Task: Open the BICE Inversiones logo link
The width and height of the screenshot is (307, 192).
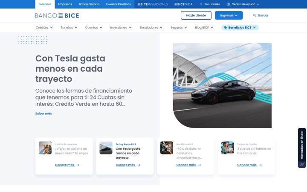Action: pyautogui.click(x=153, y=4)
